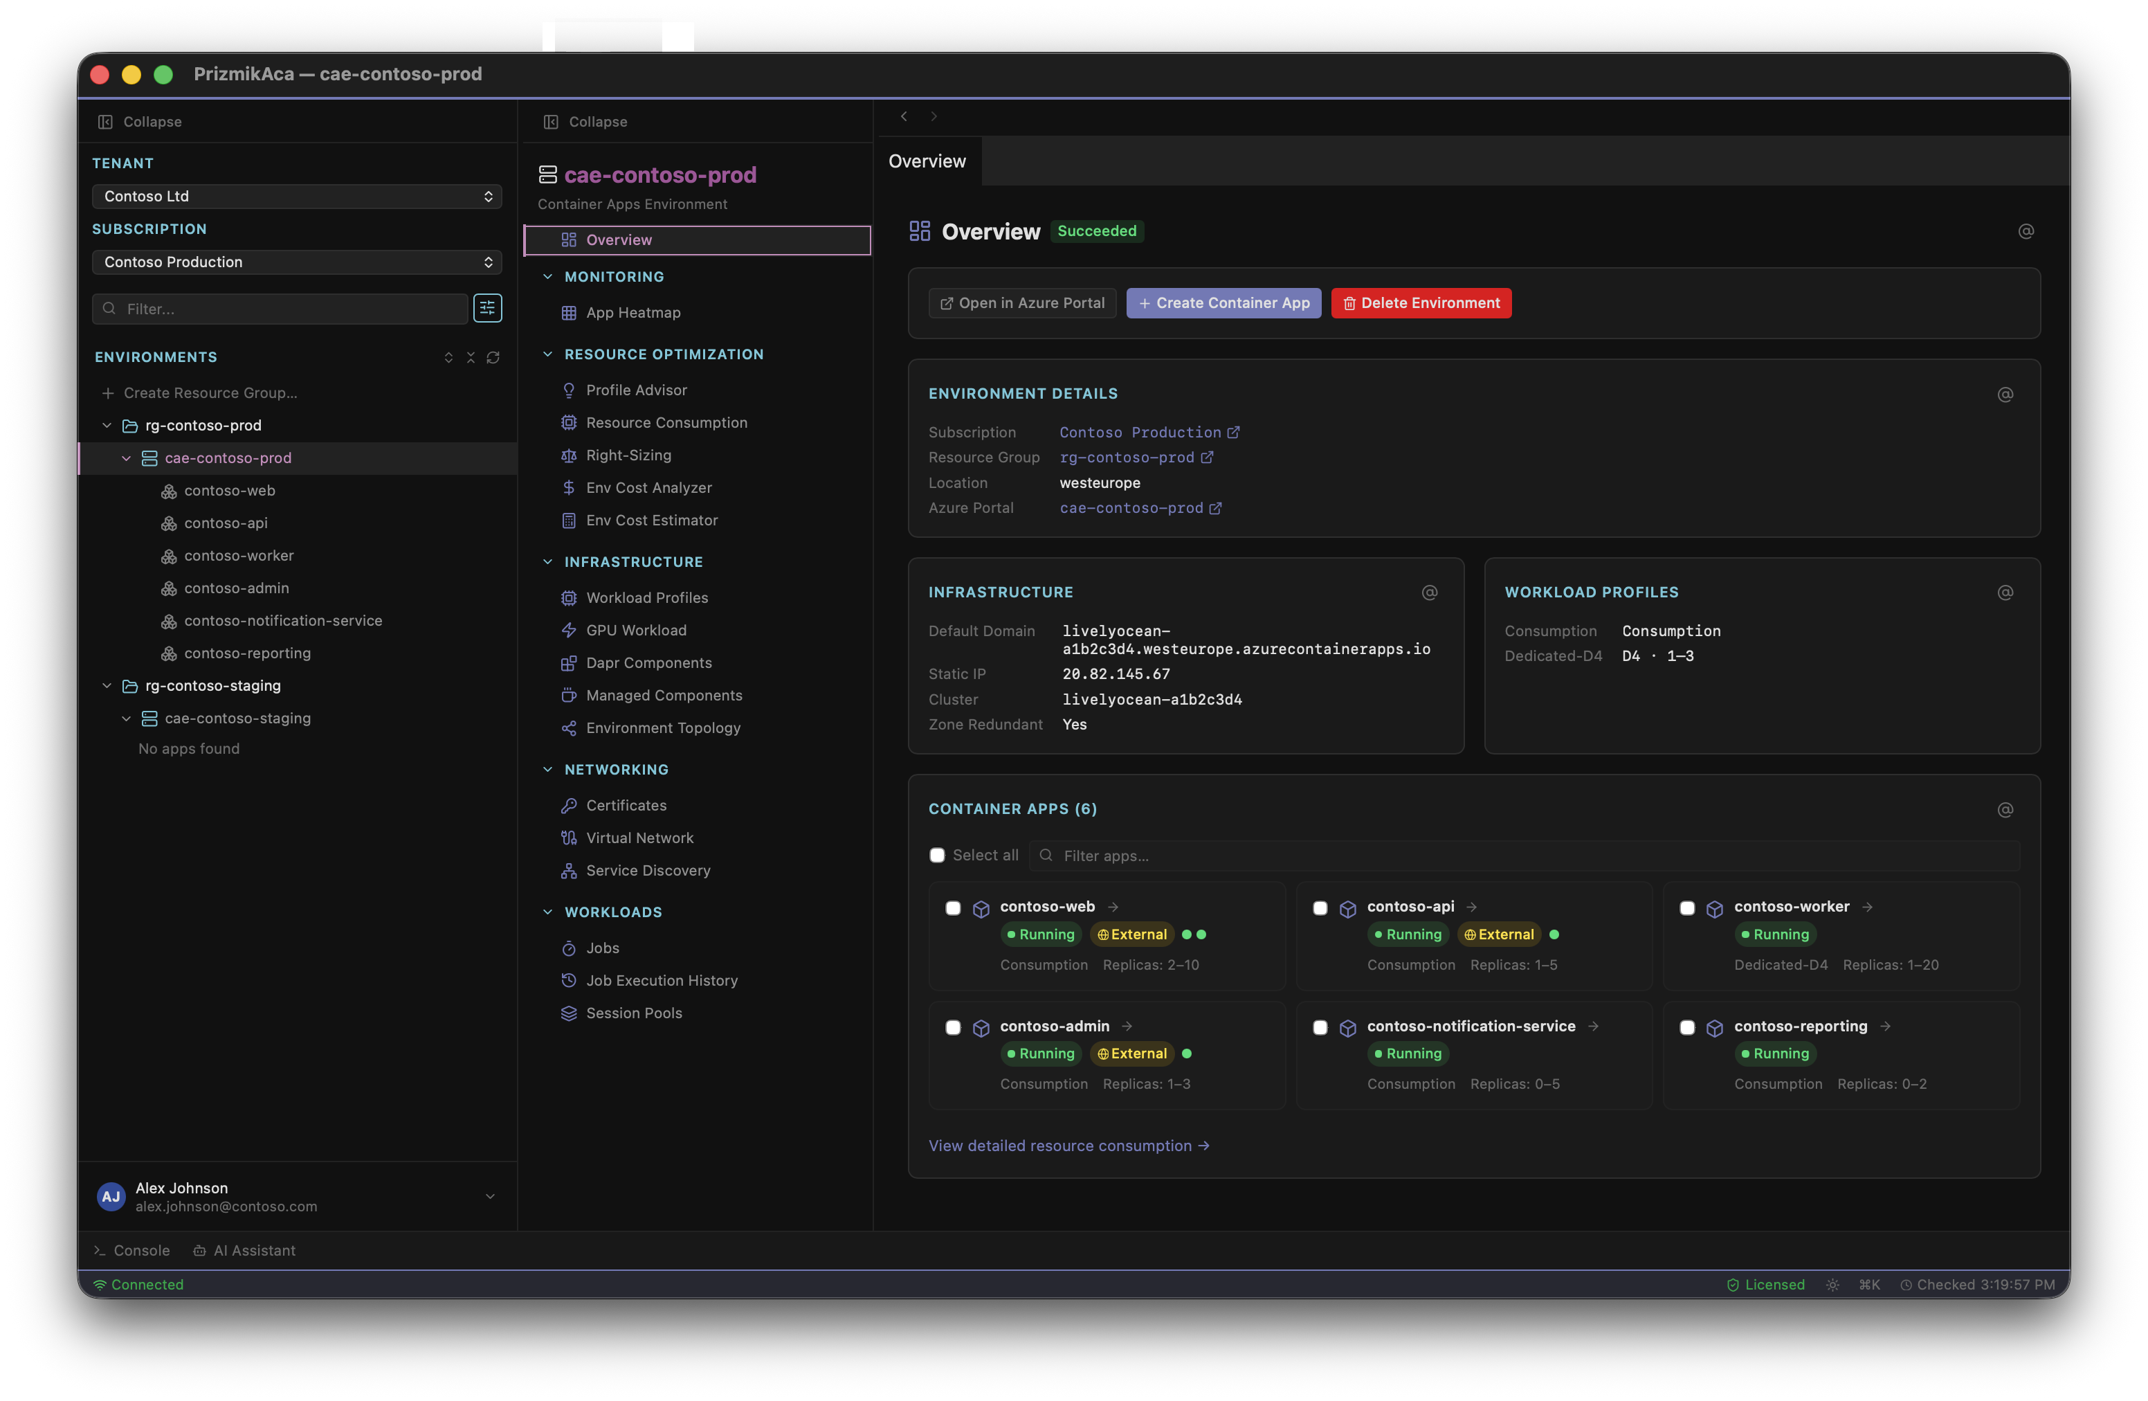Viewport: 2148px width, 1401px height.
Task: Click Create Container App button
Action: point(1223,303)
